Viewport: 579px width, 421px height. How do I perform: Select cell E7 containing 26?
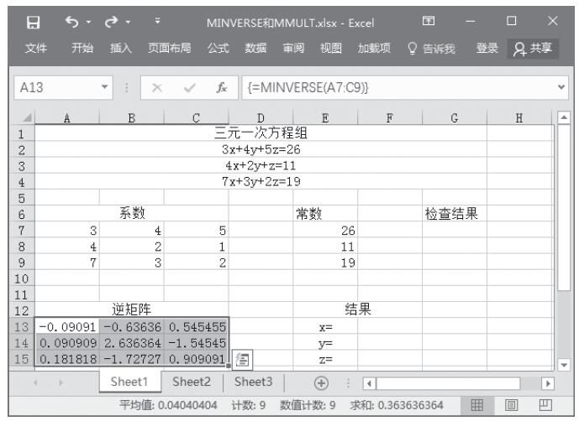click(x=326, y=230)
